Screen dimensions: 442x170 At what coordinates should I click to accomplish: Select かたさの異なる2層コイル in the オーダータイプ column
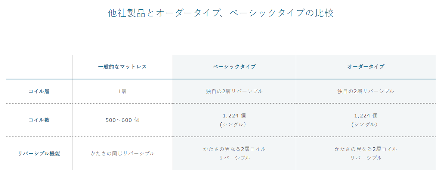tap(366, 149)
